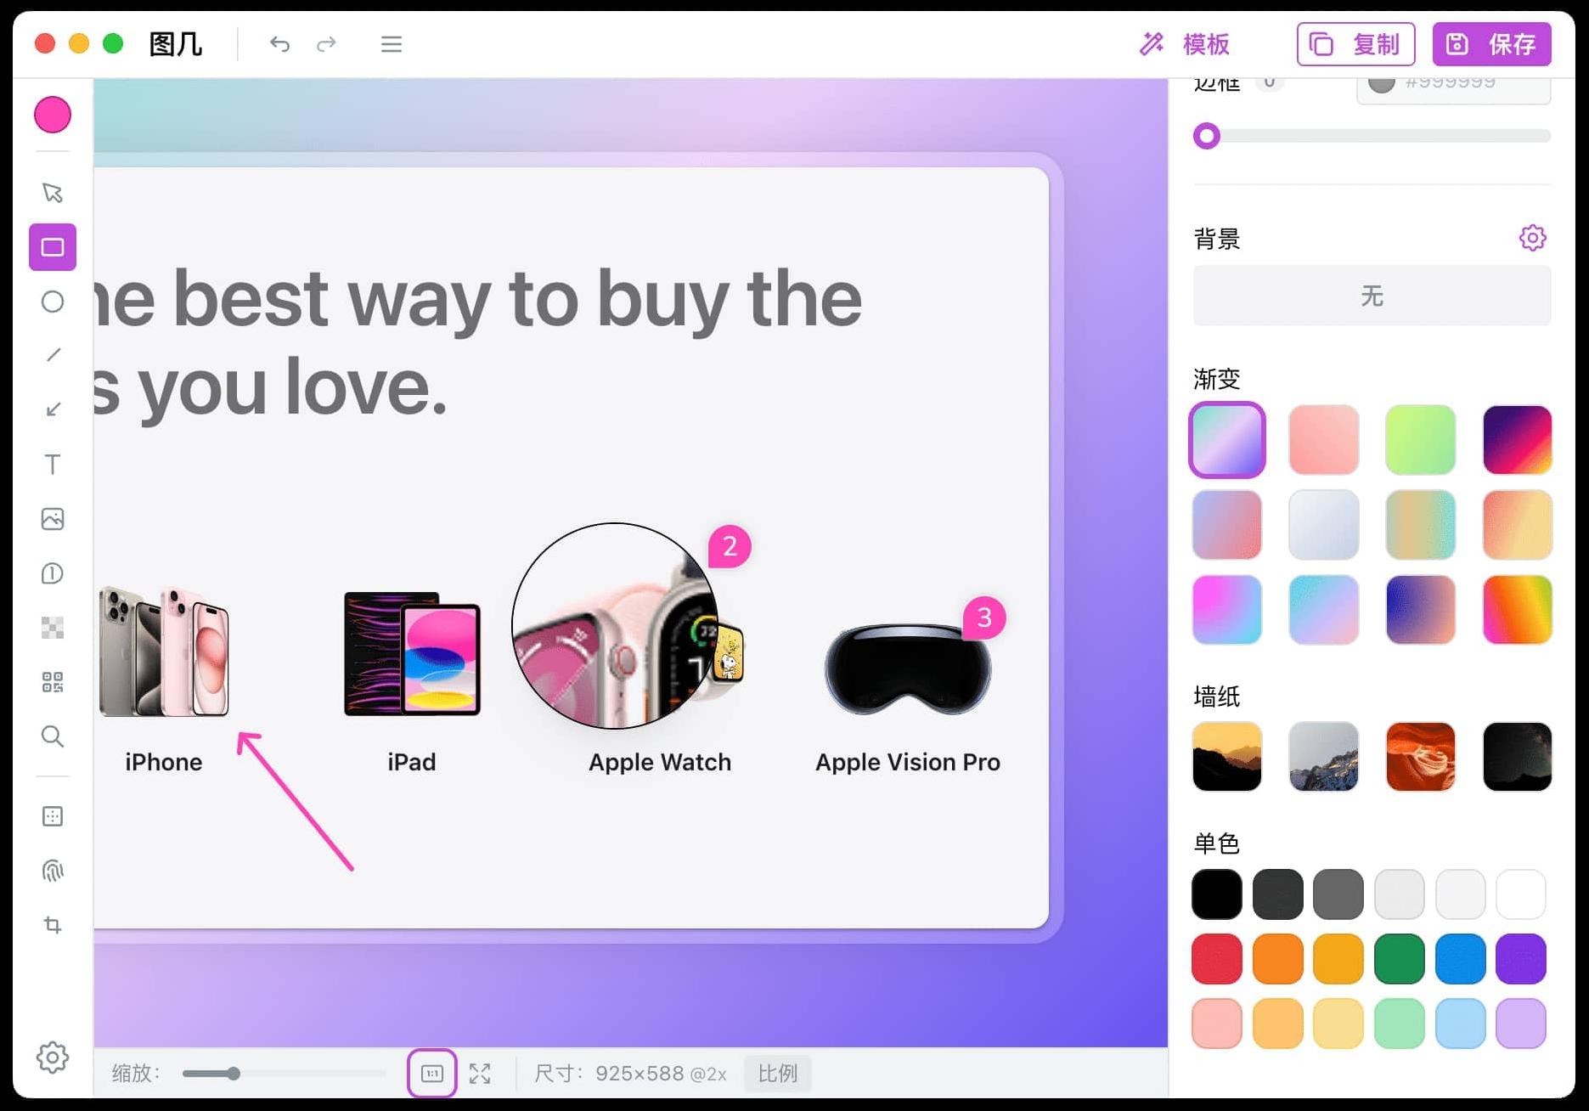This screenshot has width=1589, height=1111.
Task: Click the border color hex field
Action: pyautogui.click(x=1454, y=88)
